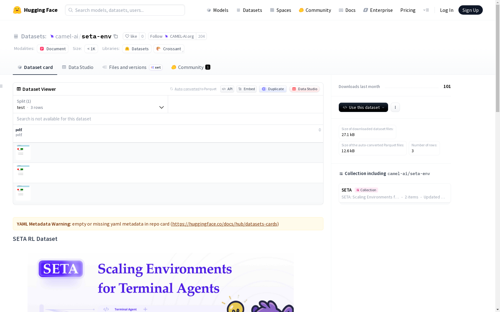Open Docs in the top navigation
Screen dimensions: 500x312
347,10
